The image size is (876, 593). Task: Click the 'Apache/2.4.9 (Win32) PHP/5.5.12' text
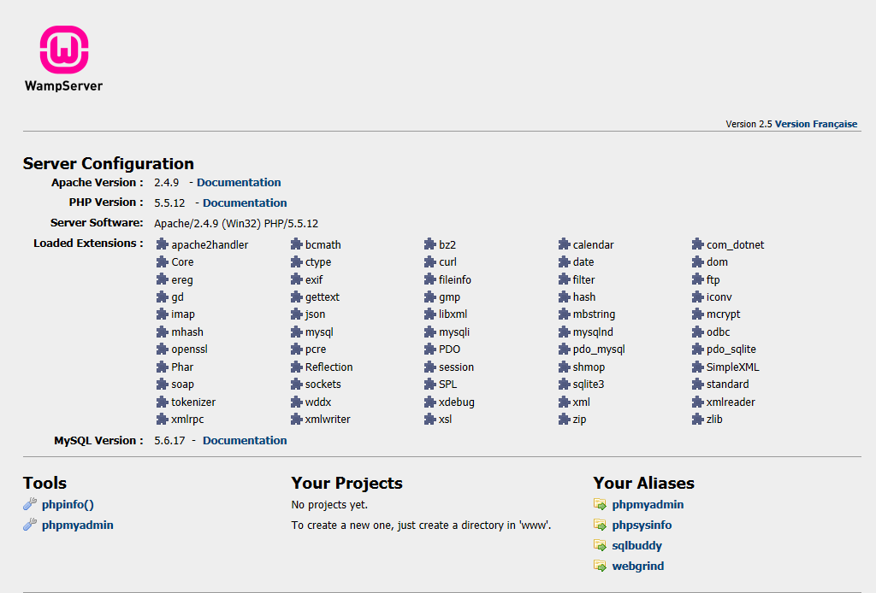[x=236, y=224]
